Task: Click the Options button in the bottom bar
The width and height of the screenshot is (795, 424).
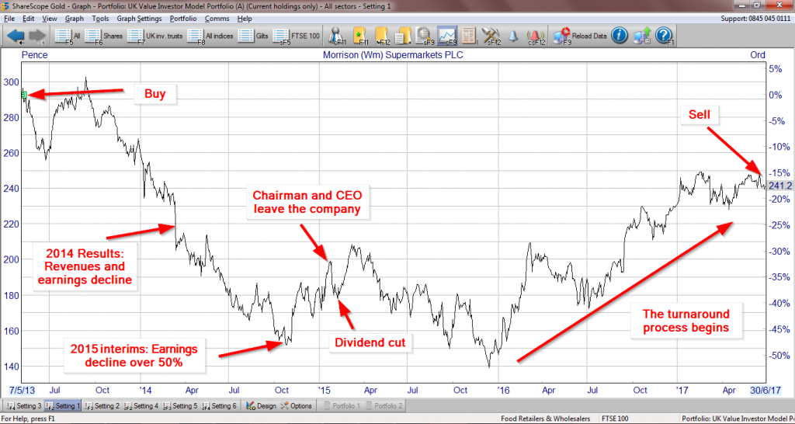Action: 296,405
